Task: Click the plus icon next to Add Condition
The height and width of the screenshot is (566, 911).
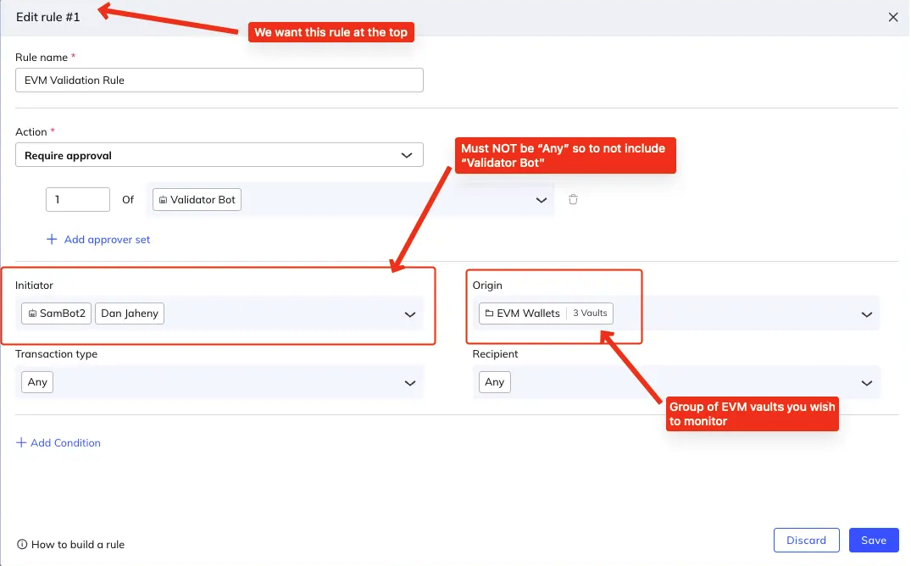Action: point(21,443)
